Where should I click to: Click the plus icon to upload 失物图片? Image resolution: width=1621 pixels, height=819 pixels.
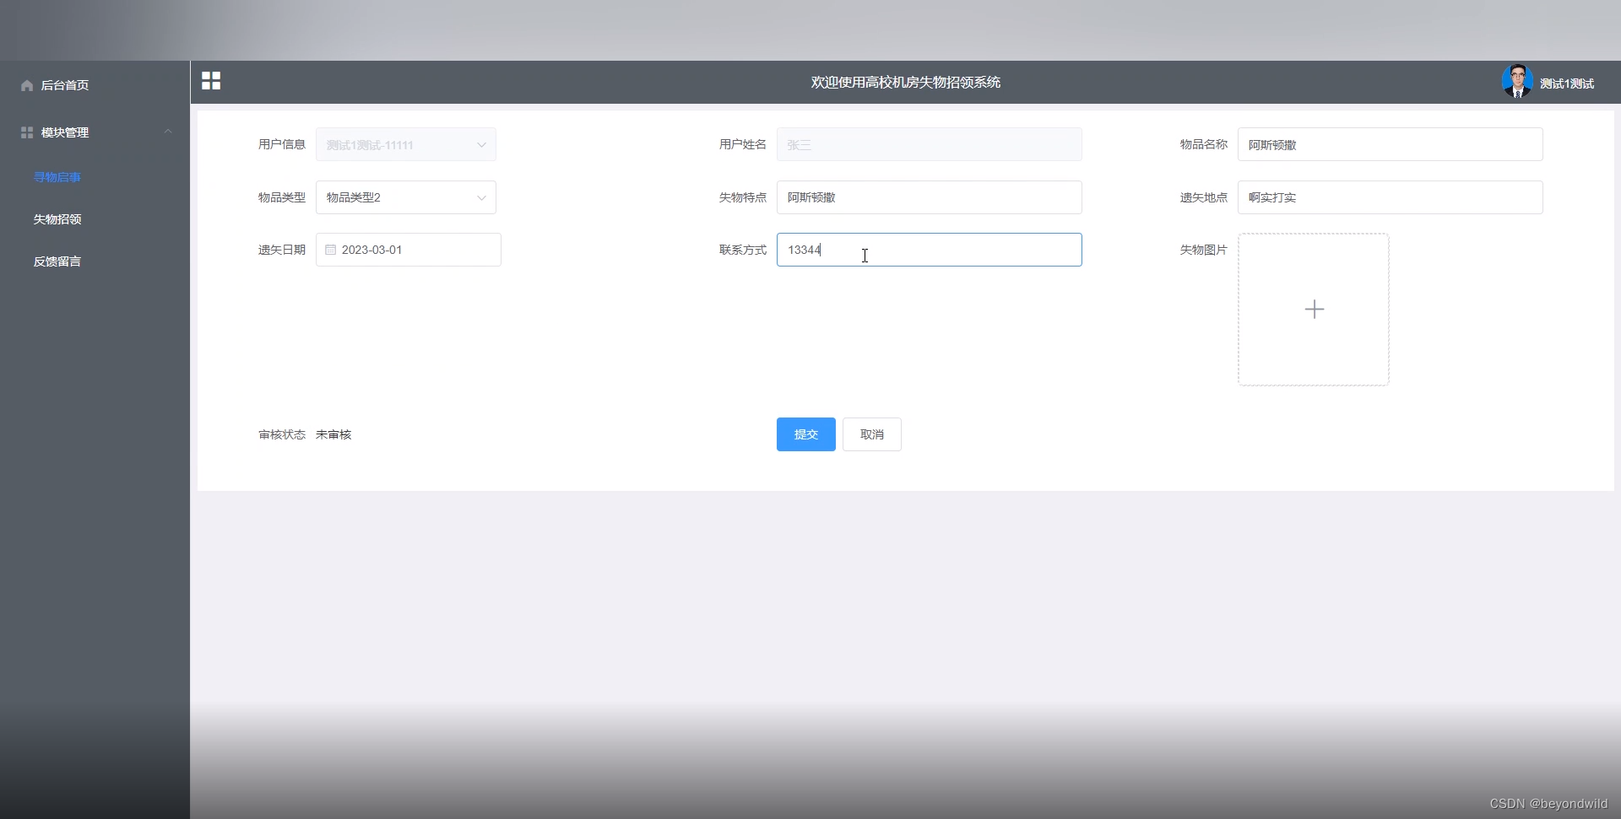(x=1314, y=309)
